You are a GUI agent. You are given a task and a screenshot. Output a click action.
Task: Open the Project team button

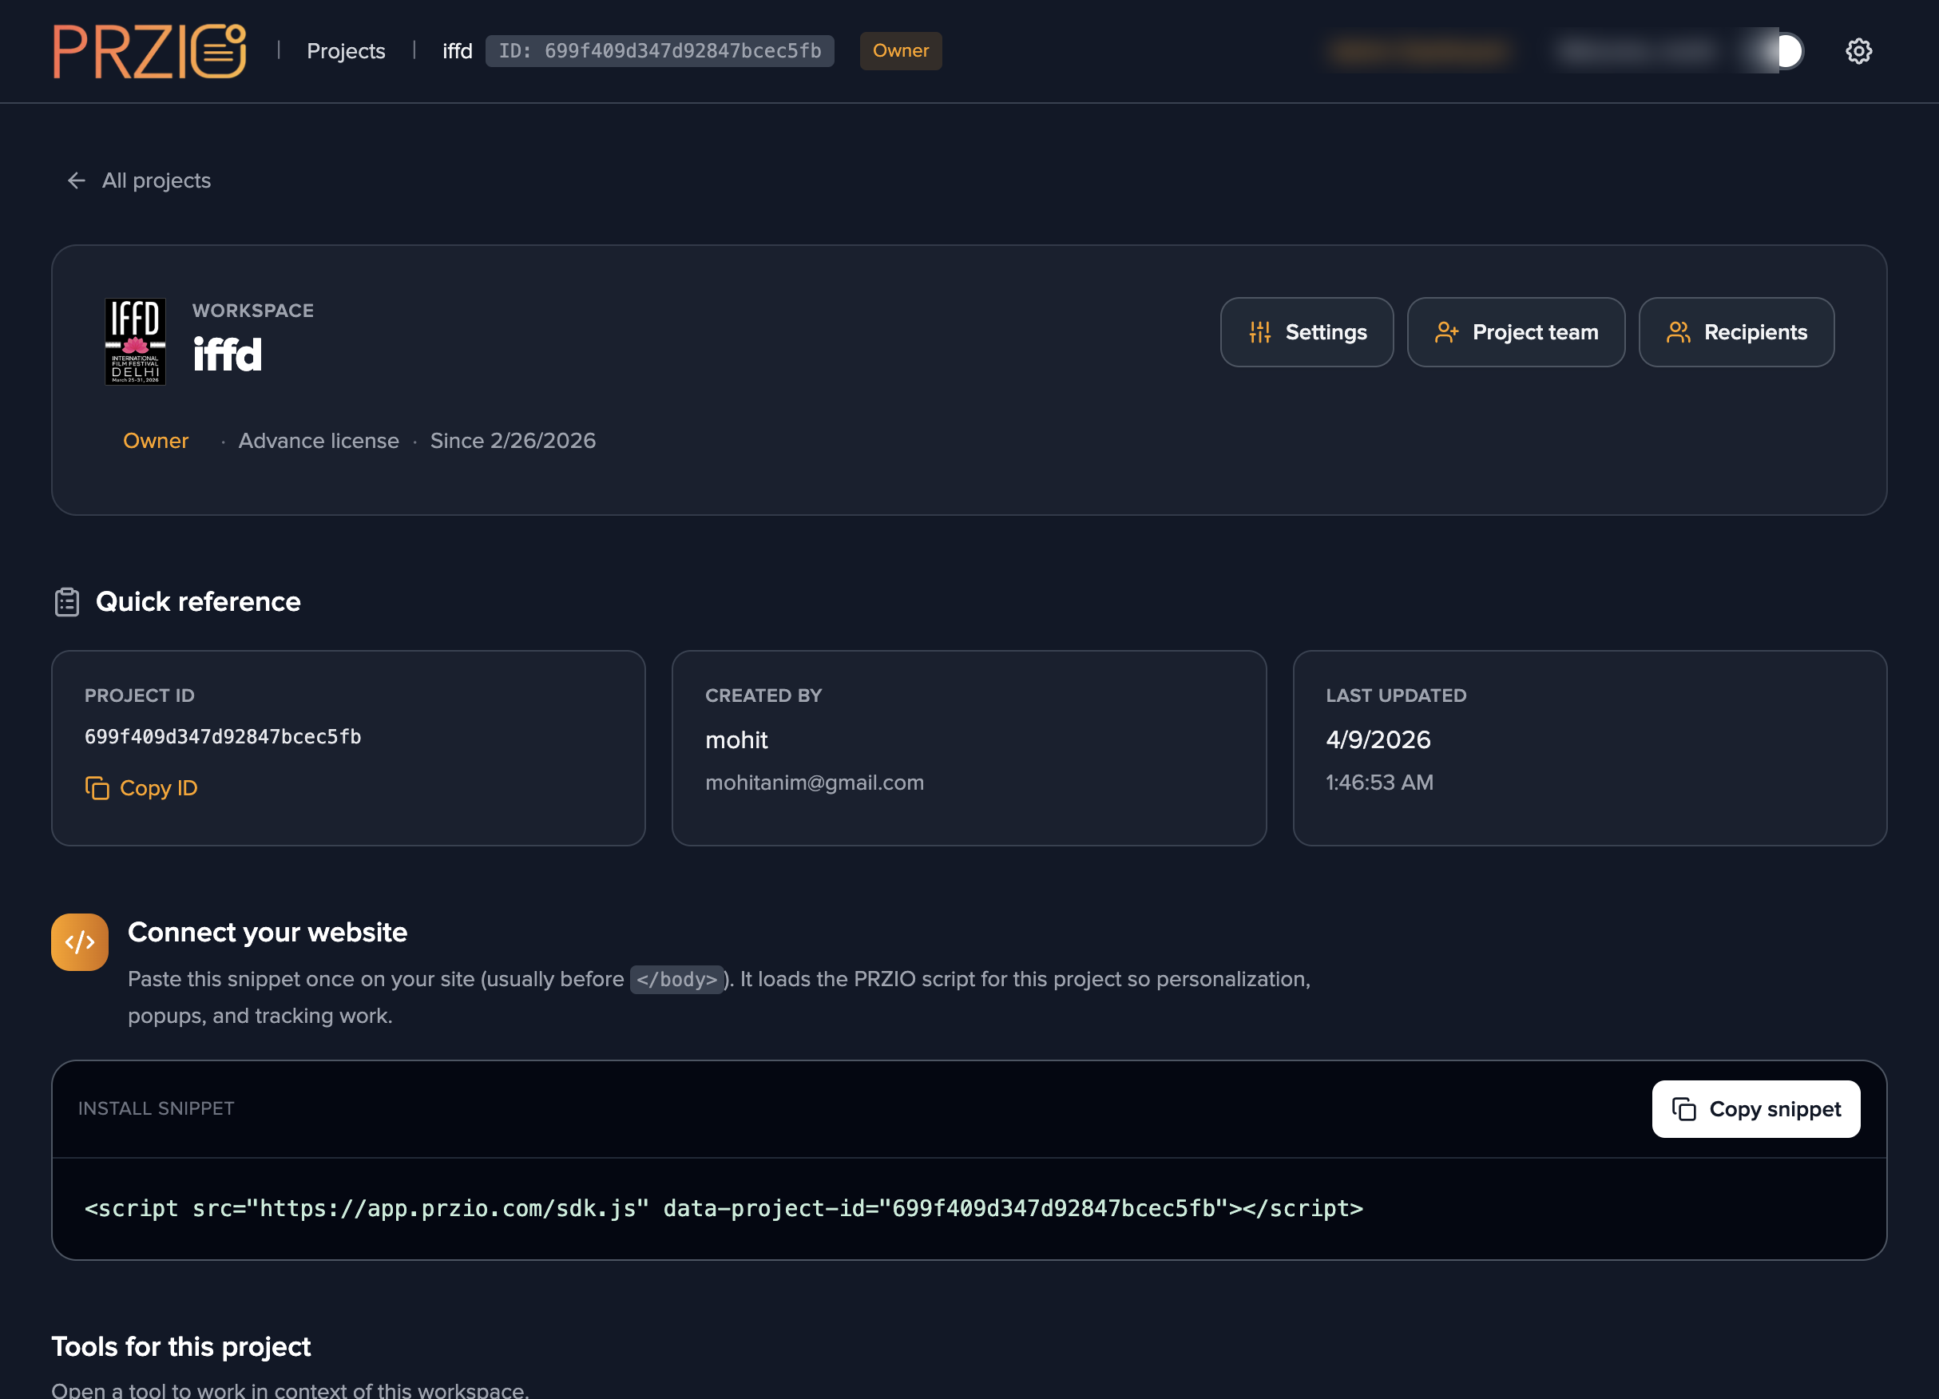pos(1516,332)
